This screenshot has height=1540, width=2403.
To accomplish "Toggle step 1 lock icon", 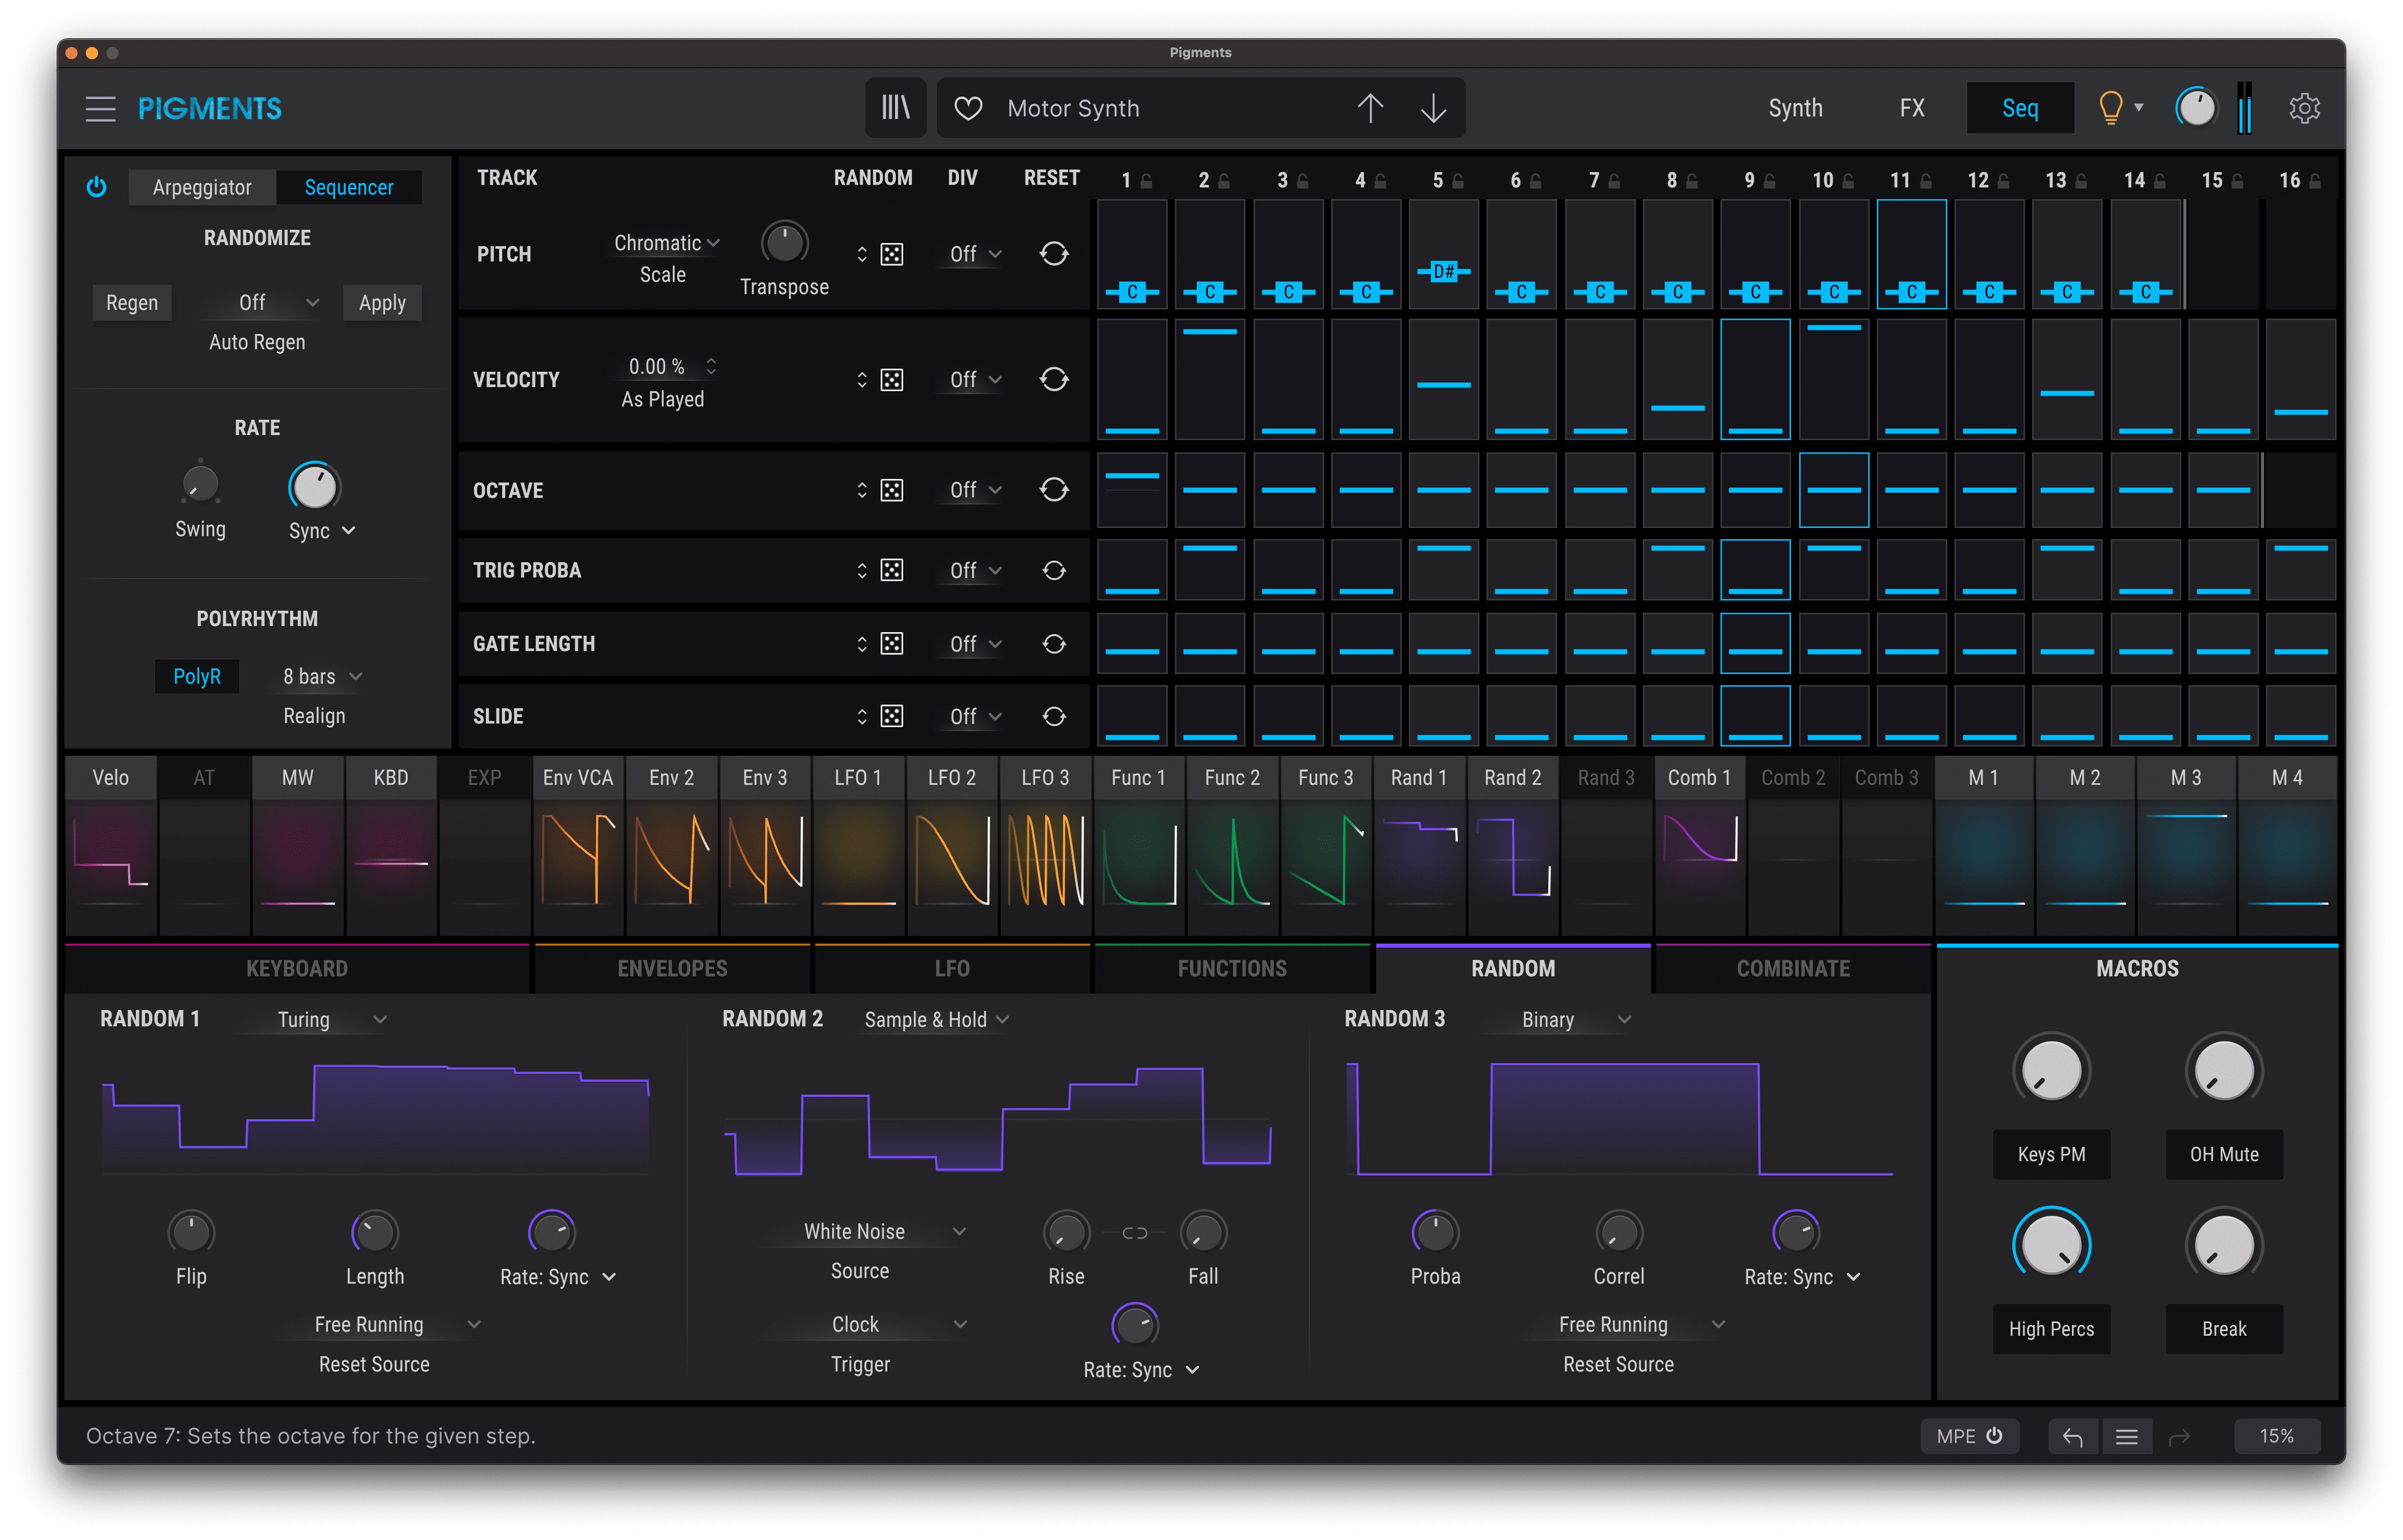I will point(1146,181).
